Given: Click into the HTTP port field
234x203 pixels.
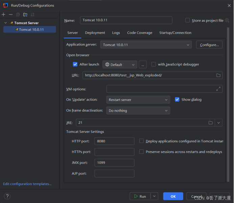Looking at the screenshot, I should pyautogui.click(x=114, y=141).
